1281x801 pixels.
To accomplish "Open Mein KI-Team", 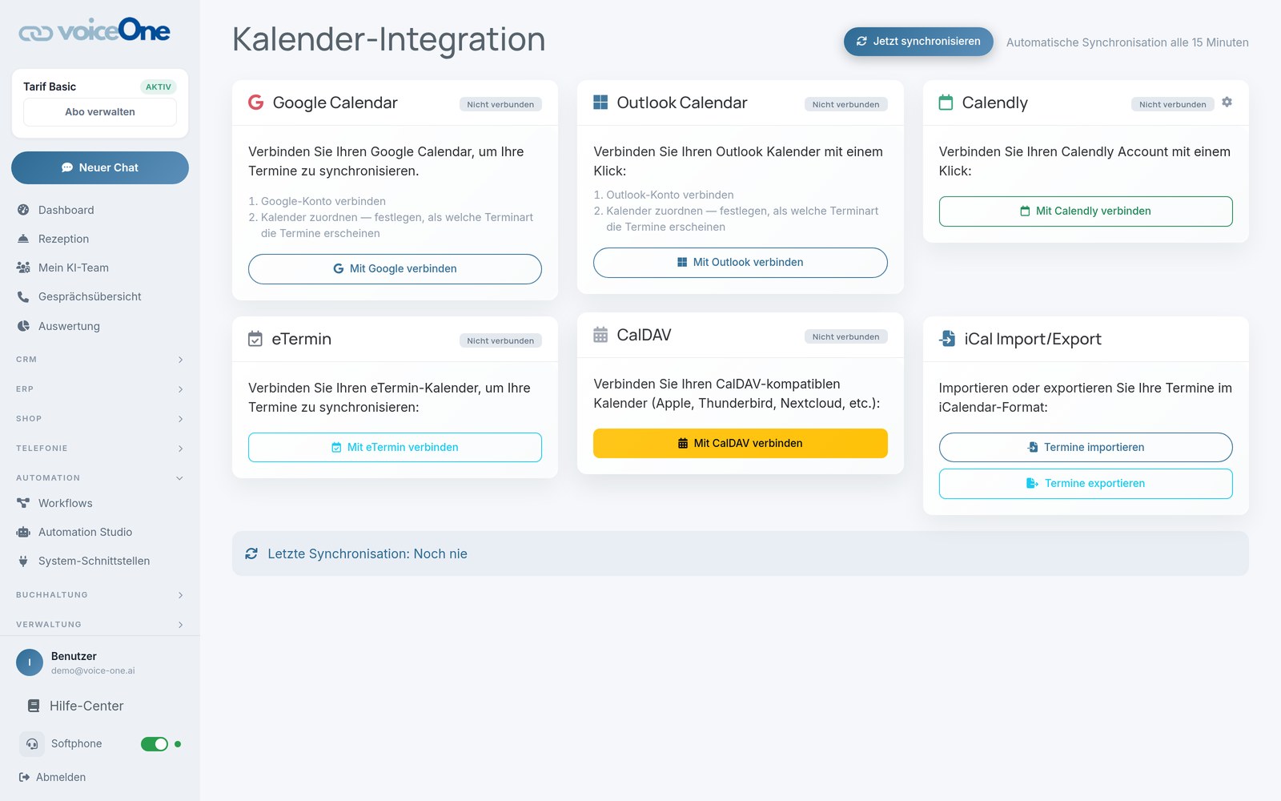I will (100, 268).
